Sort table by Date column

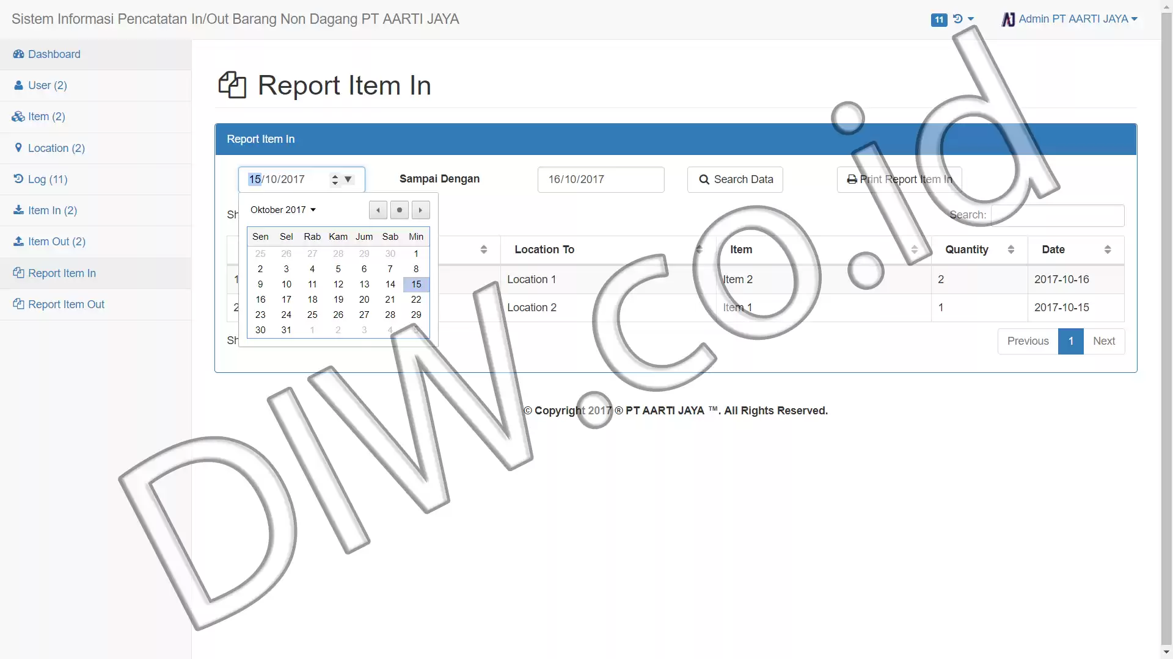(x=1076, y=250)
